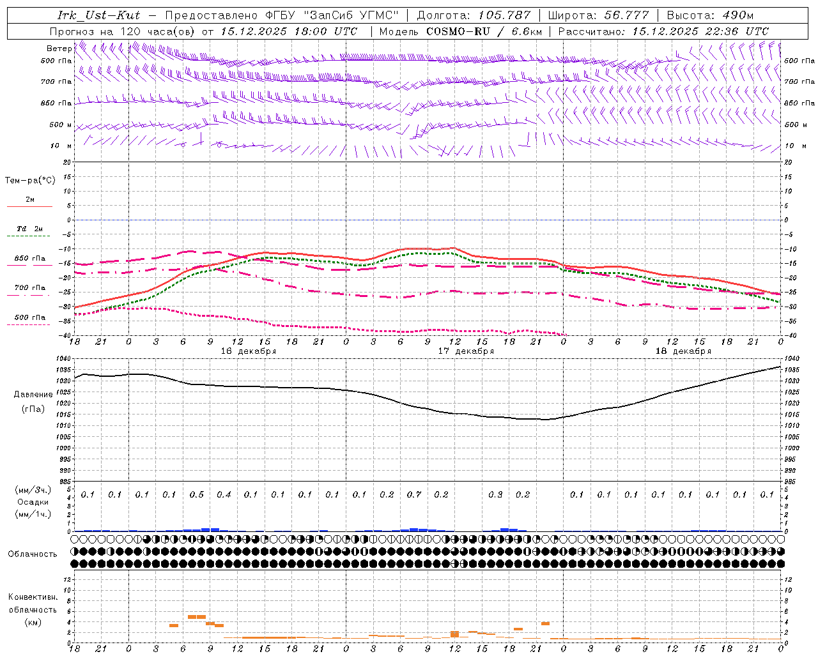
Task: Click the 0.5 precipitation value
Action: click(x=197, y=495)
